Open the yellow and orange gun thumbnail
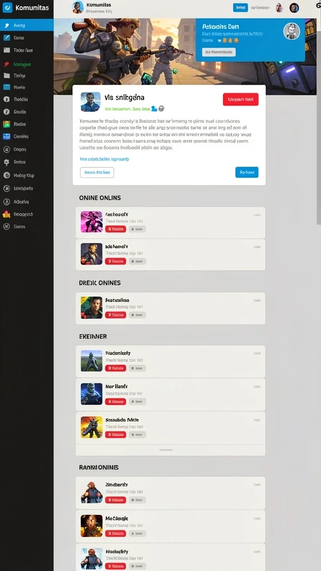This screenshot has height=571, width=321. click(91, 427)
